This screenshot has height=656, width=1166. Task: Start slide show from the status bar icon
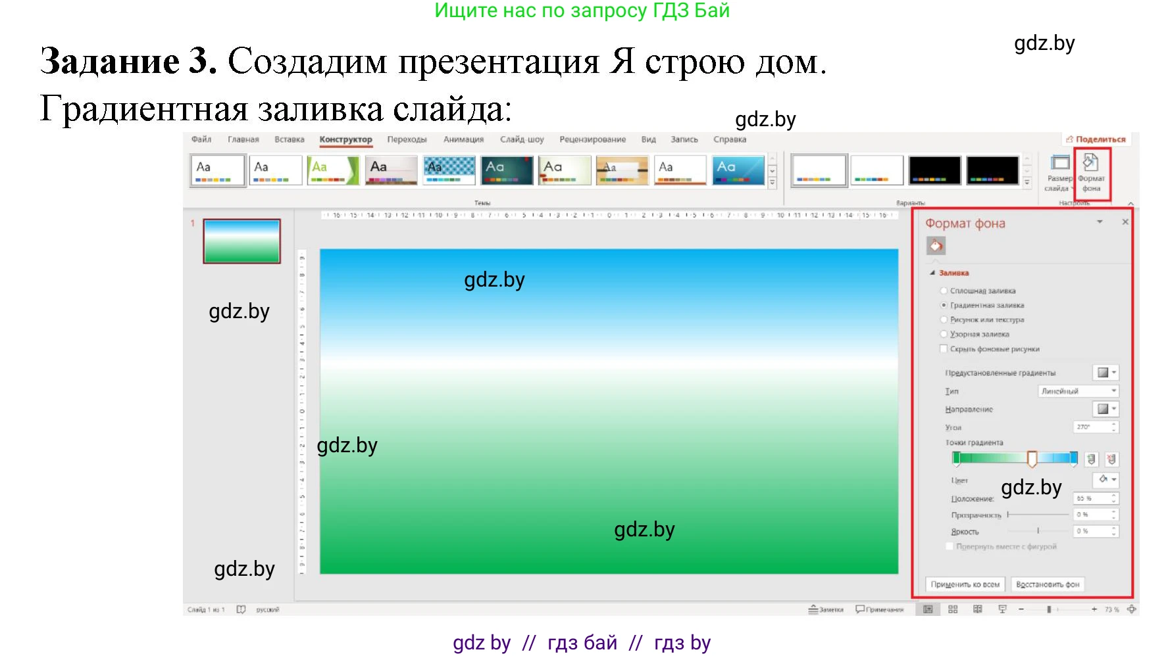tap(1003, 609)
